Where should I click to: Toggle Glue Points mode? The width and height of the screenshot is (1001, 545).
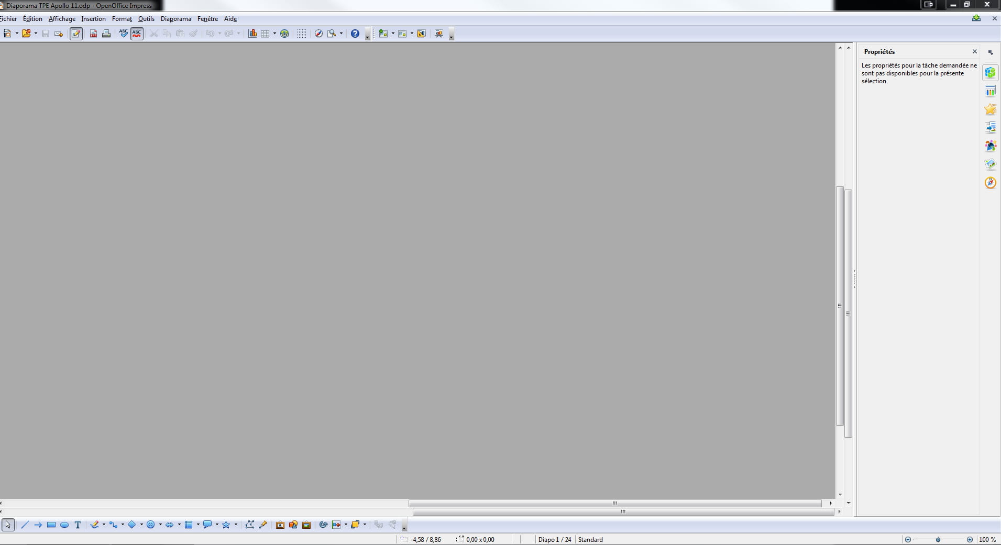pyautogui.click(x=263, y=525)
